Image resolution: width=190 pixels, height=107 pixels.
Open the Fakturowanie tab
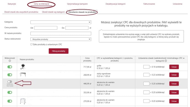(x=149, y=4)
